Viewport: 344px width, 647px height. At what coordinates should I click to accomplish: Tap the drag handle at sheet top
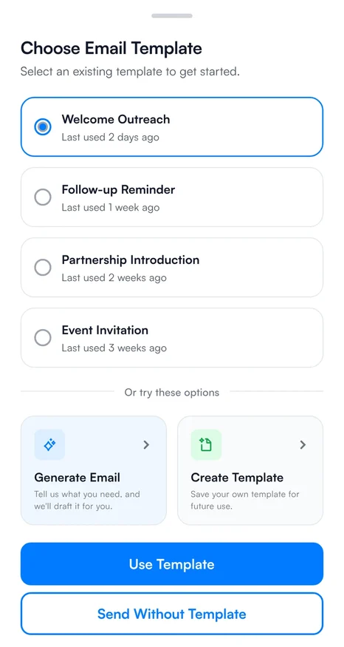(172, 16)
